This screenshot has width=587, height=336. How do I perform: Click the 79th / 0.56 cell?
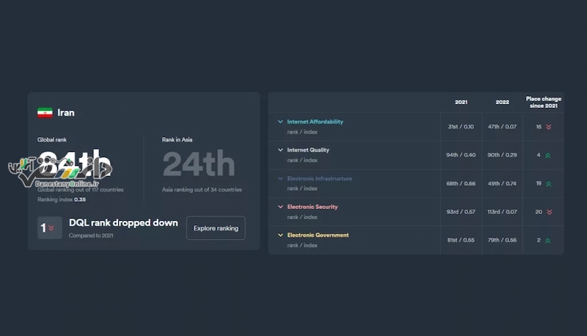[502, 240]
